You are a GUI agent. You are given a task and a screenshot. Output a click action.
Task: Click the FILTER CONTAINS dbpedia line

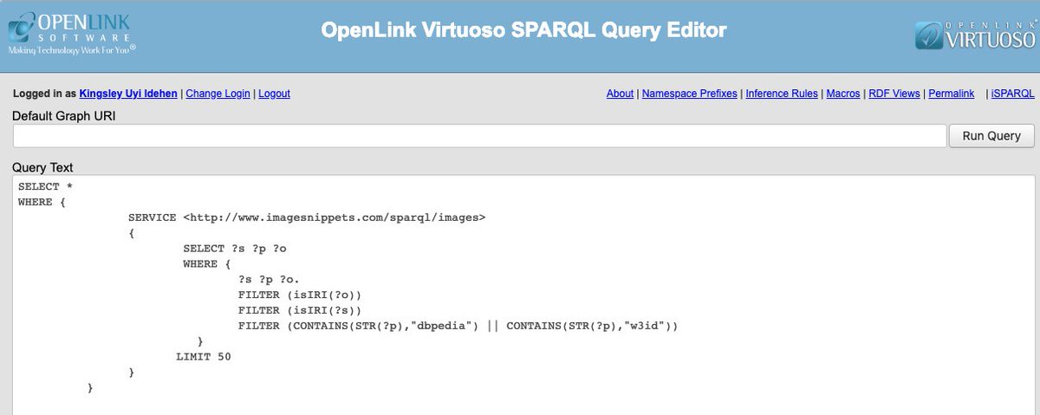tap(458, 326)
